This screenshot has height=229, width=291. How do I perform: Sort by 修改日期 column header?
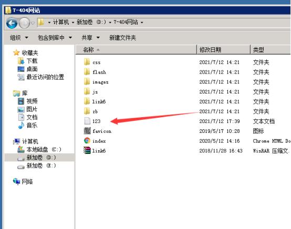(x=223, y=49)
